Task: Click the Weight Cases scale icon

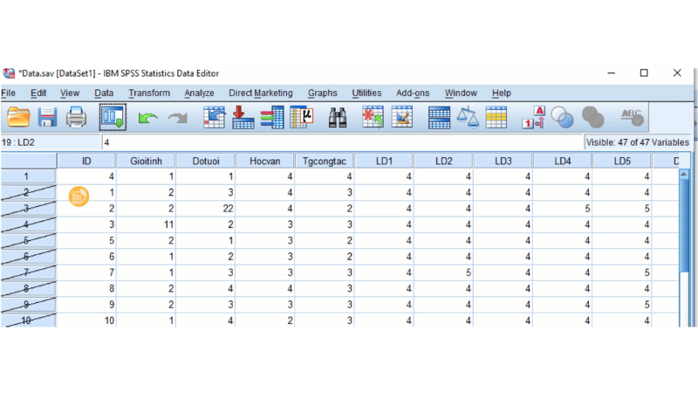Action: [x=468, y=116]
